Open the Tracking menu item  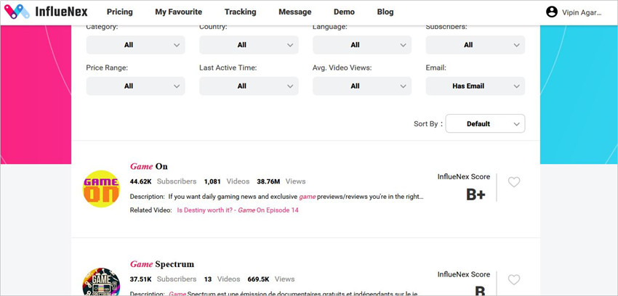click(241, 12)
